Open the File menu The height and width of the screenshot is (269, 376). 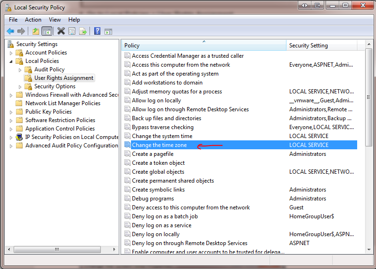pyautogui.click(x=13, y=20)
